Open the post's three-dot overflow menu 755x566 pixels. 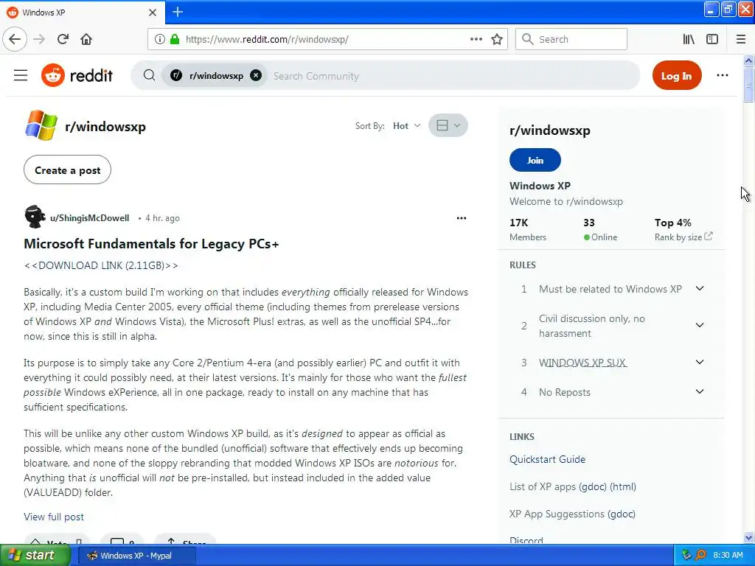coord(462,218)
